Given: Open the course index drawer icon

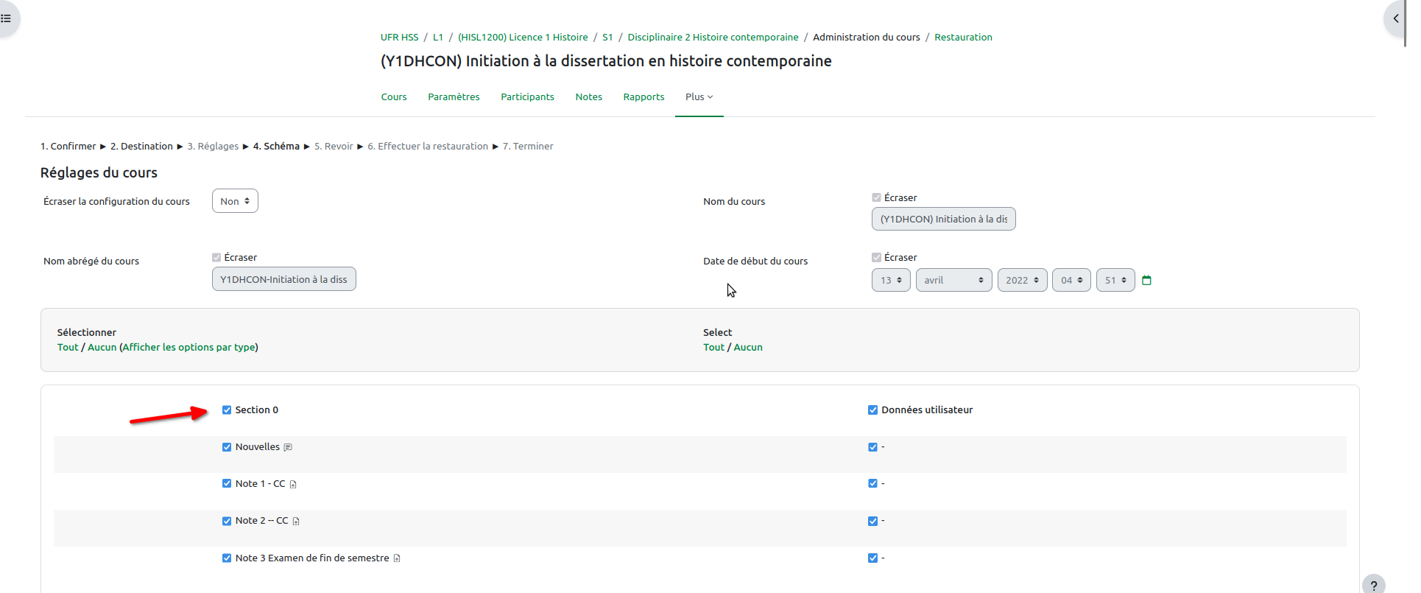Looking at the screenshot, I should point(6,18).
